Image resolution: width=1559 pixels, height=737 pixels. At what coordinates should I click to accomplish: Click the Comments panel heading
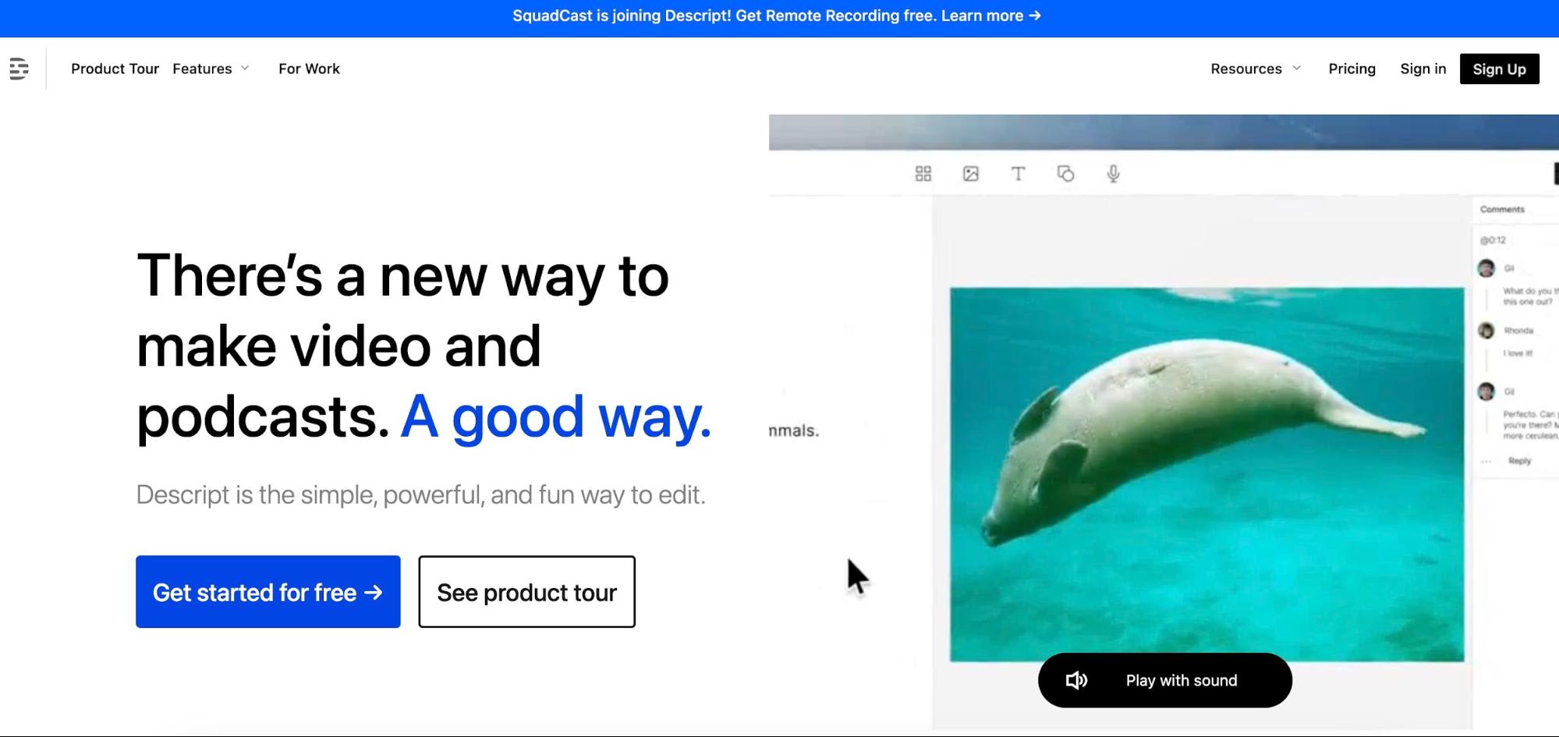tap(1502, 209)
